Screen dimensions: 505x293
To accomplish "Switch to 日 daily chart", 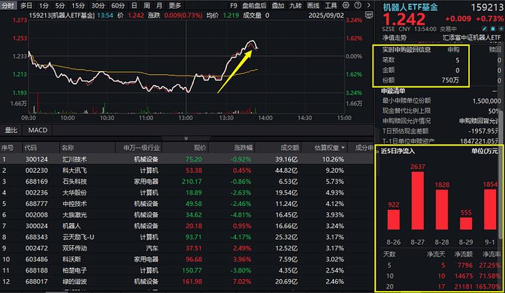I will pyautogui.click(x=134, y=5).
